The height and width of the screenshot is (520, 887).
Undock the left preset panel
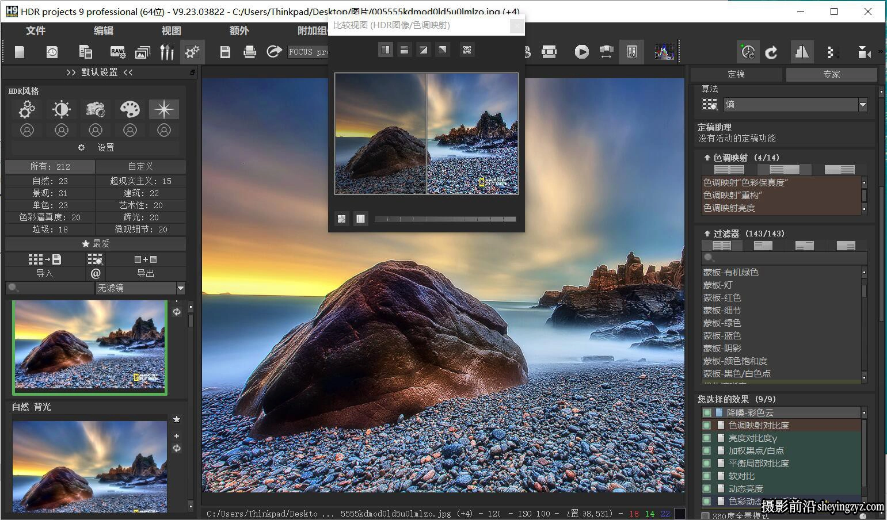(192, 72)
